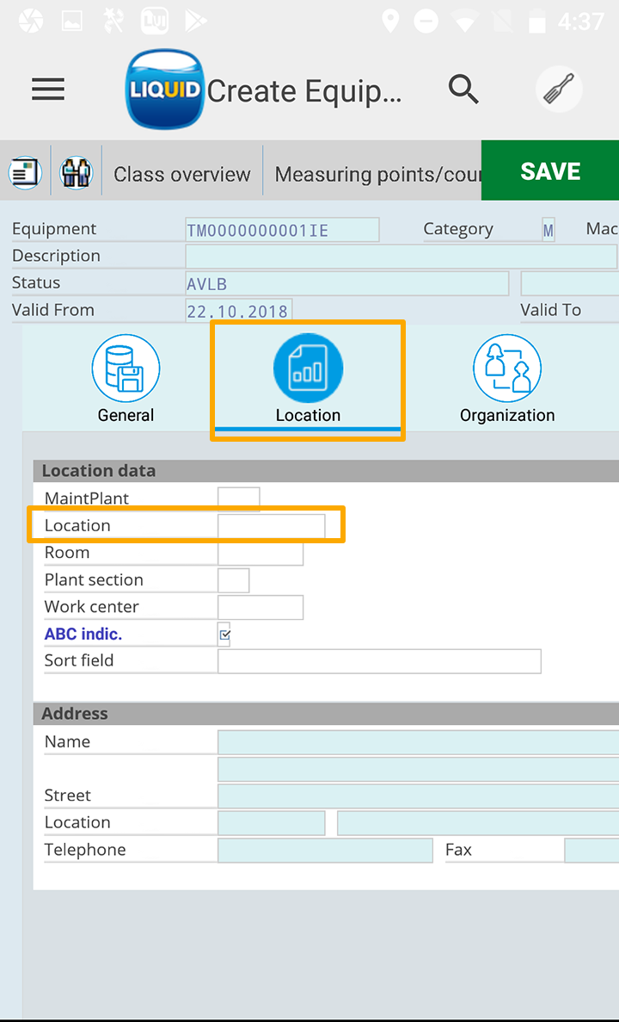Tap the search magnifier icon

tap(463, 89)
